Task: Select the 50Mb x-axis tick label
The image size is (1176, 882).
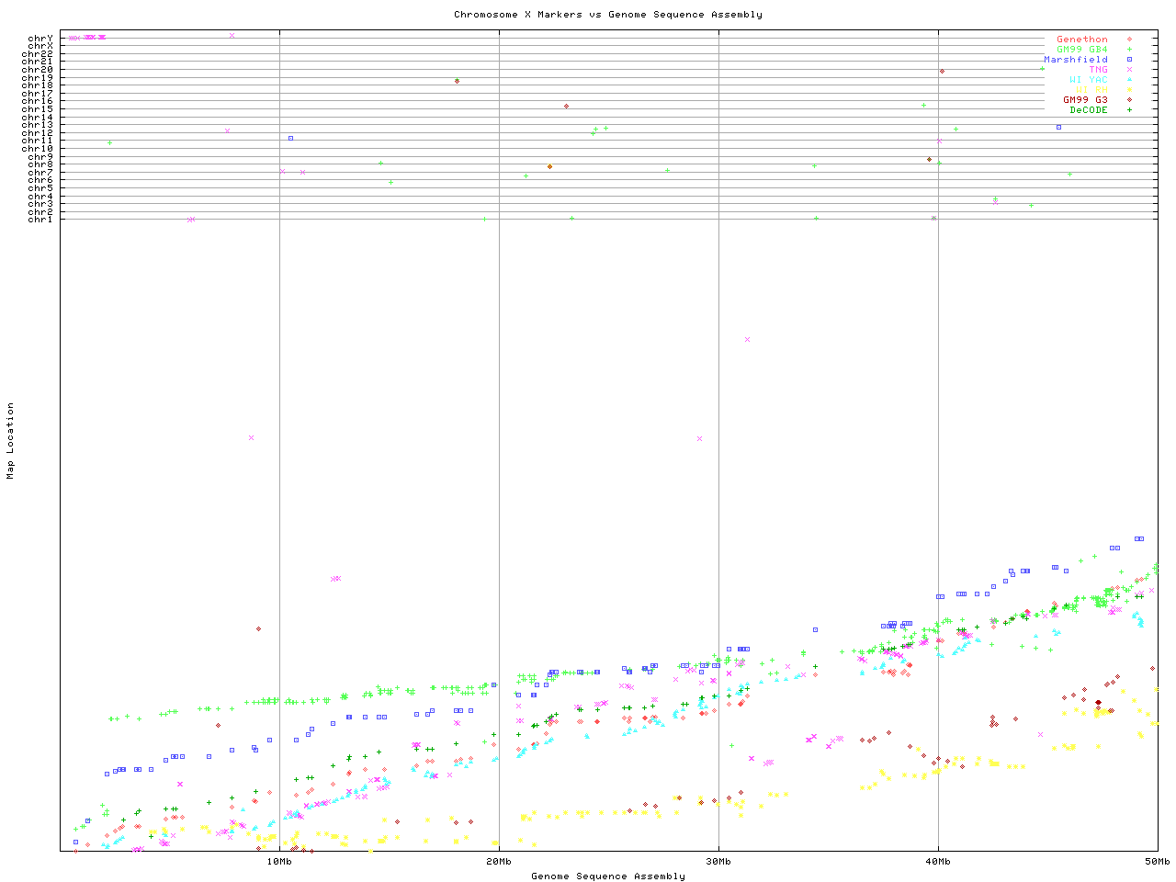Action: [x=1157, y=861]
